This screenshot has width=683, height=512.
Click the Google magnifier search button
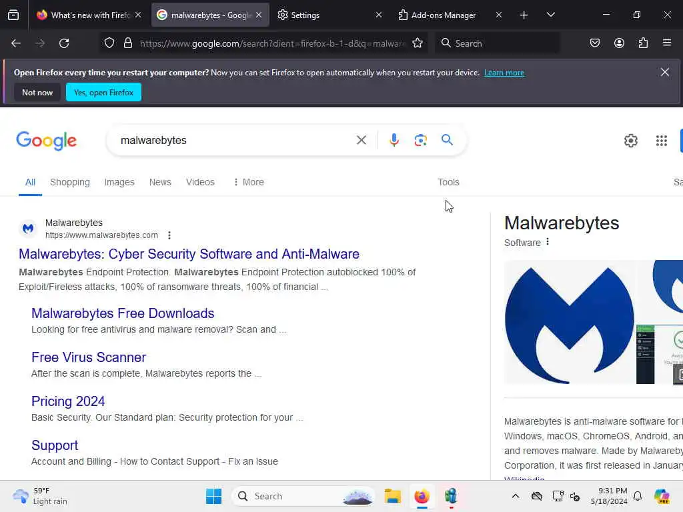click(447, 140)
